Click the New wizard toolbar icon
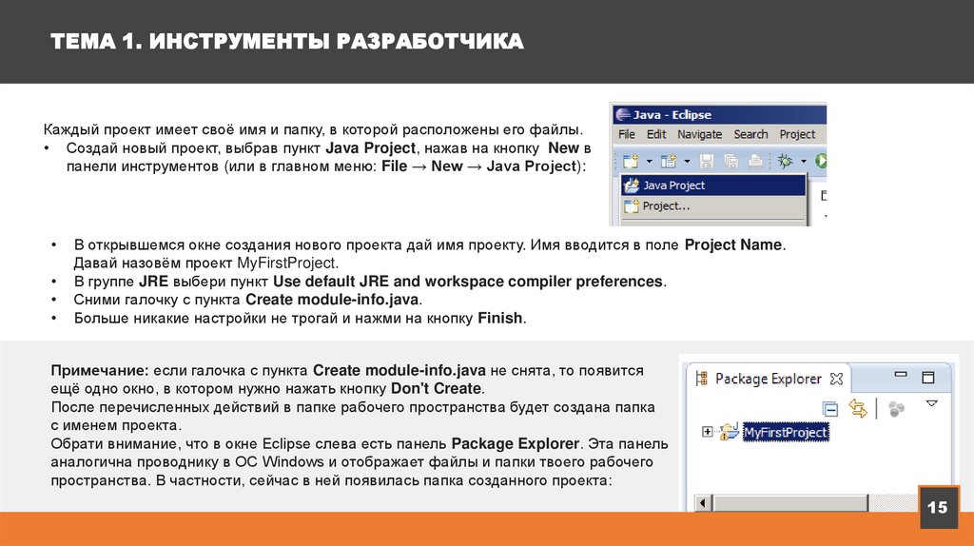Viewport: 974px width, 546px height. pyautogui.click(x=631, y=162)
